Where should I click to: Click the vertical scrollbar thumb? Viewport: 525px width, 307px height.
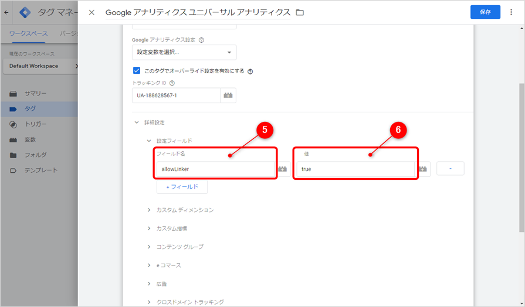click(521, 157)
